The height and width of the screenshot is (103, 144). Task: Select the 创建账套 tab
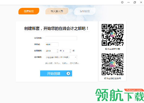(x=29, y=11)
